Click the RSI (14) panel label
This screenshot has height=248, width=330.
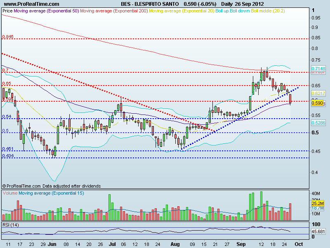click(11, 225)
